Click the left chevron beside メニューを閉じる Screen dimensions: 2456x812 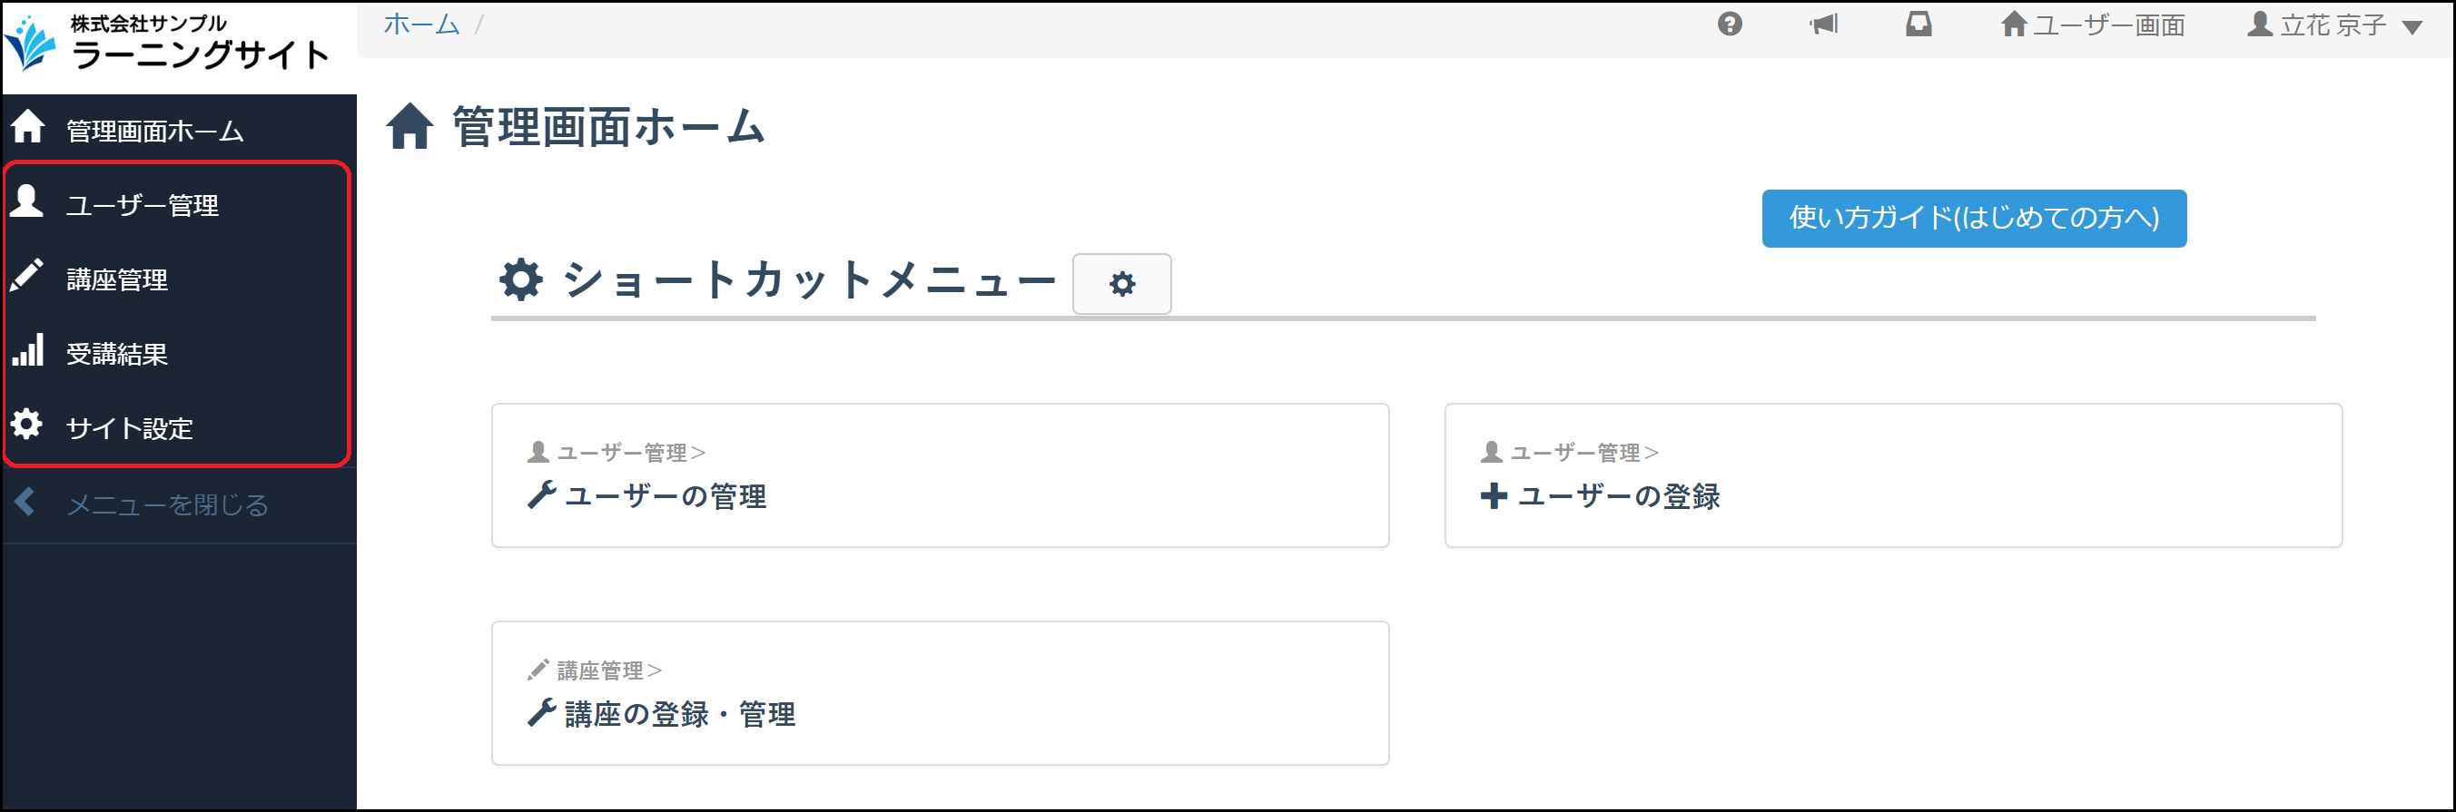point(25,503)
